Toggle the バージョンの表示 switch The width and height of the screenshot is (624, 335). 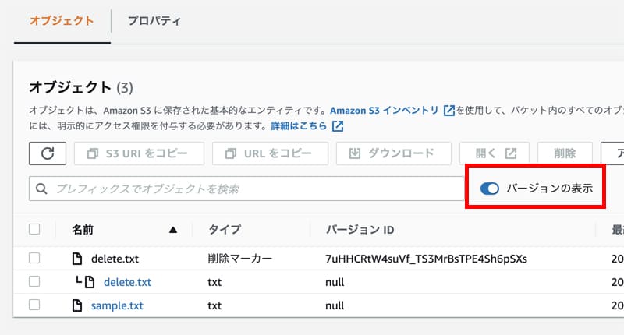point(489,189)
